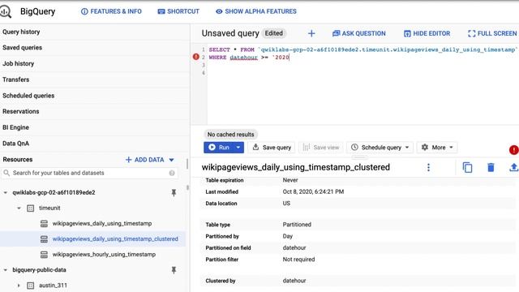Click SHOW ALPHA FEATURES
The width and height of the screenshot is (519, 292).
click(256, 11)
